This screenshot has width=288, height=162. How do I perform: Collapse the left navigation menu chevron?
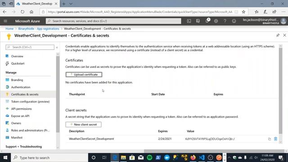(57, 47)
